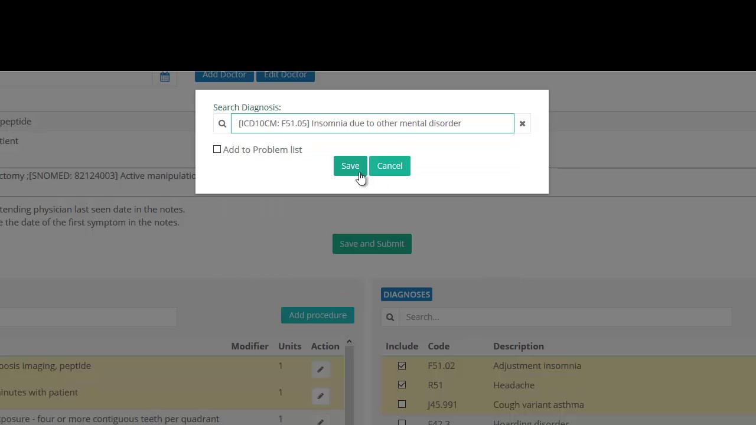Click the Cough variant asthma description
The image size is (756, 425).
(x=539, y=404)
